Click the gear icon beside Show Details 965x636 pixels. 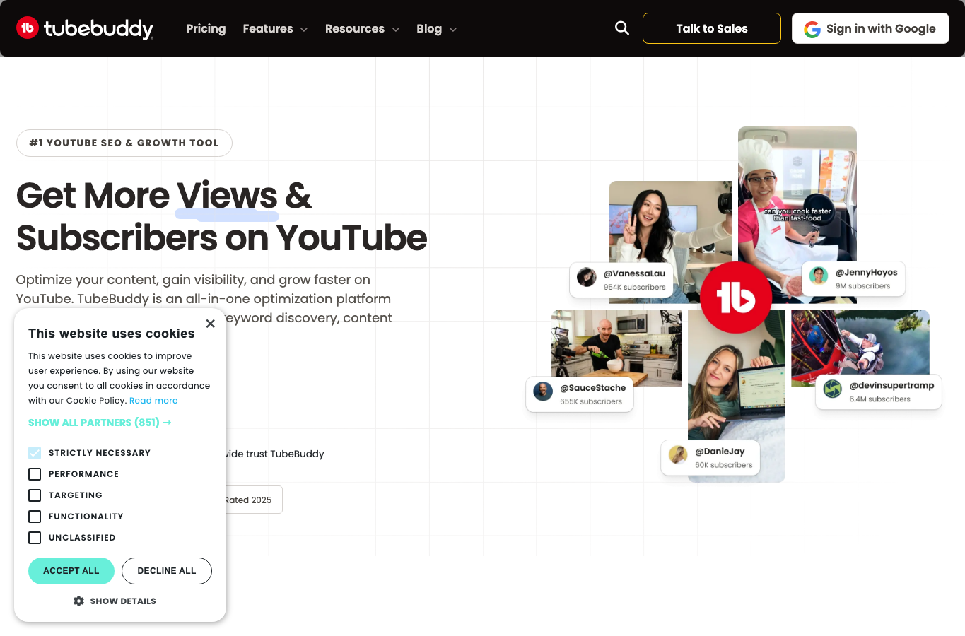coord(78,601)
